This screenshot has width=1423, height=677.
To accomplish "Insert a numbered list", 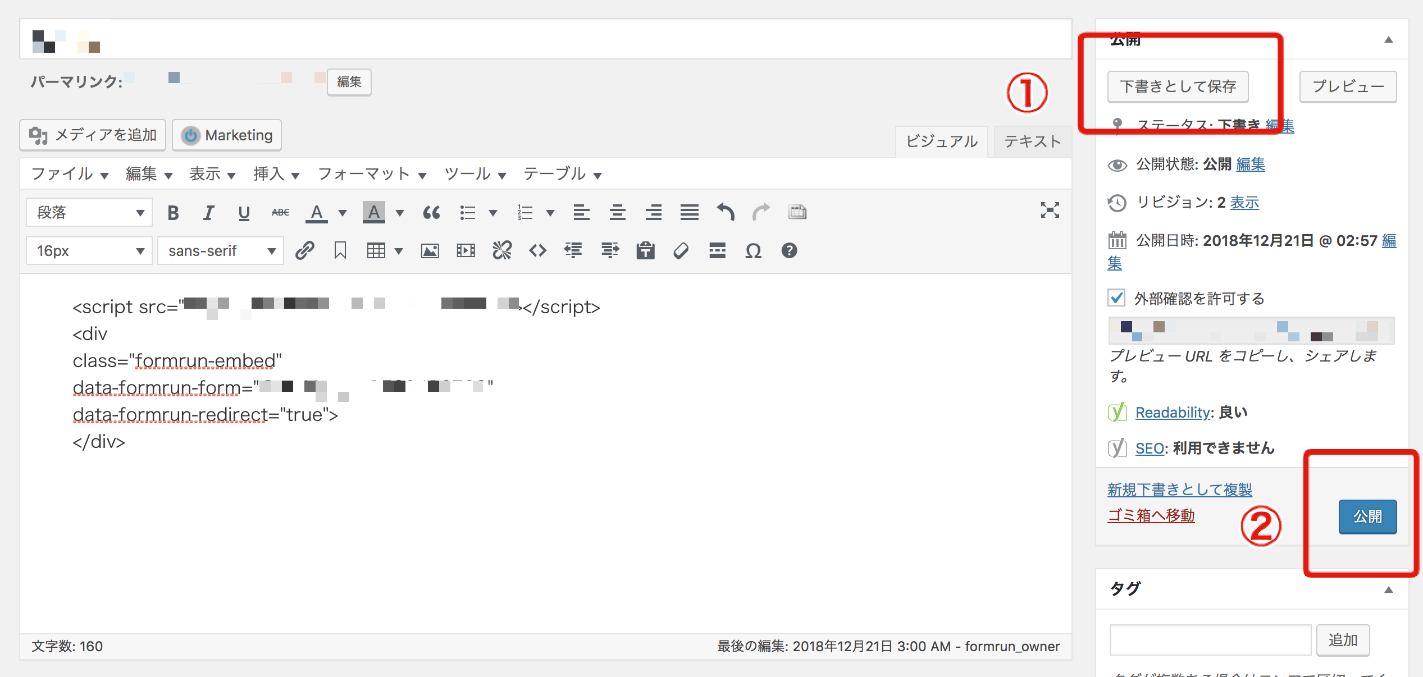I will tap(525, 213).
